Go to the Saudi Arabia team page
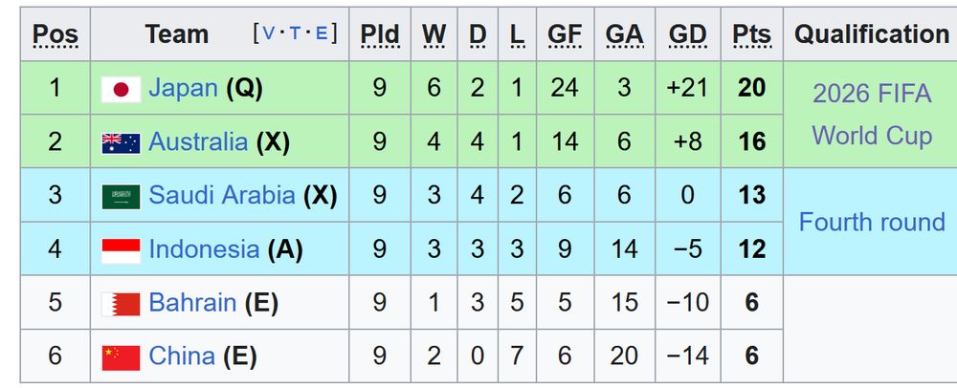The width and height of the screenshot is (957, 388). (x=222, y=195)
